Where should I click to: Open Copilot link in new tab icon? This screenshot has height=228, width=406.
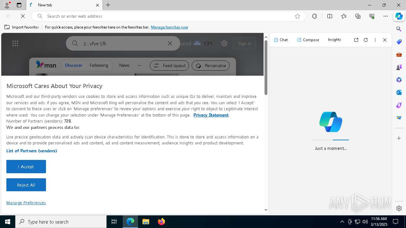[356, 40]
